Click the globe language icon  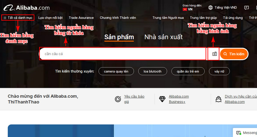click(x=210, y=7)
